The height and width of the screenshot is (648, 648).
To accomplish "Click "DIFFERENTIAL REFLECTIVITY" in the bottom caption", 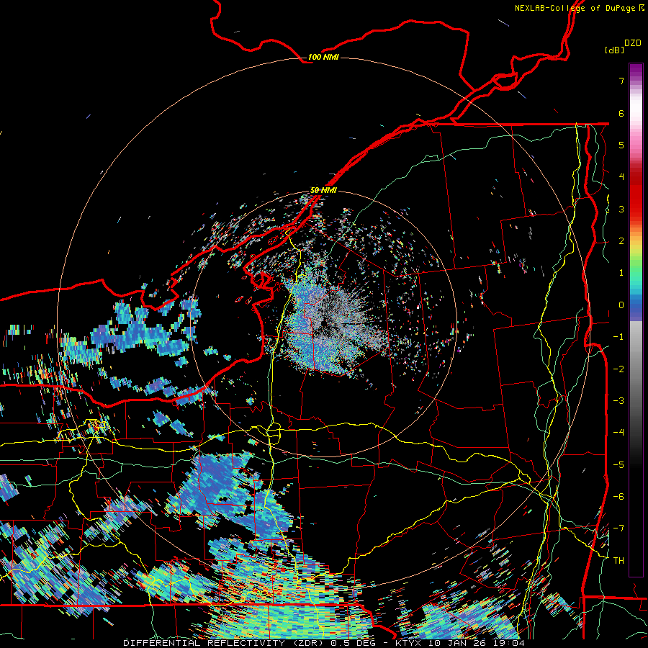I will pos(204,643).
